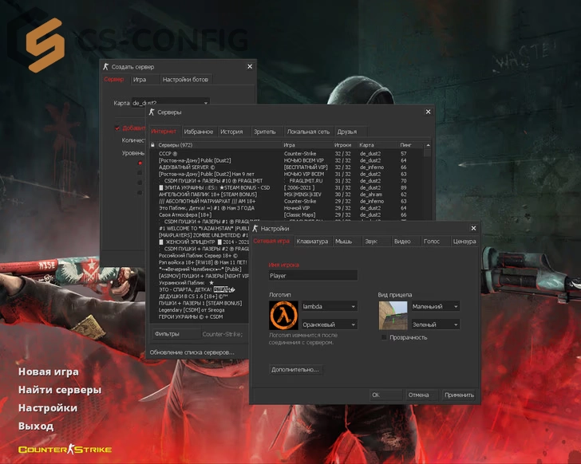Switch to the Локальная сеть tab
The height and width of the screenshot is (464, 581).
(308, 132)
